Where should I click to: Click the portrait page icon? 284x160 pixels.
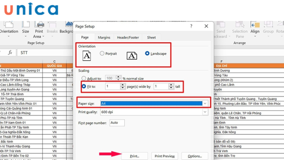pos(87,56)
